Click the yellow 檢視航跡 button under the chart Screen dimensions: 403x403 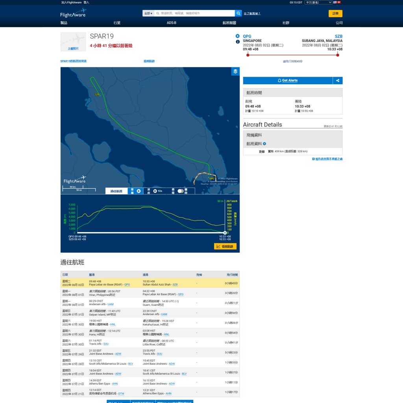pos(225,246)
